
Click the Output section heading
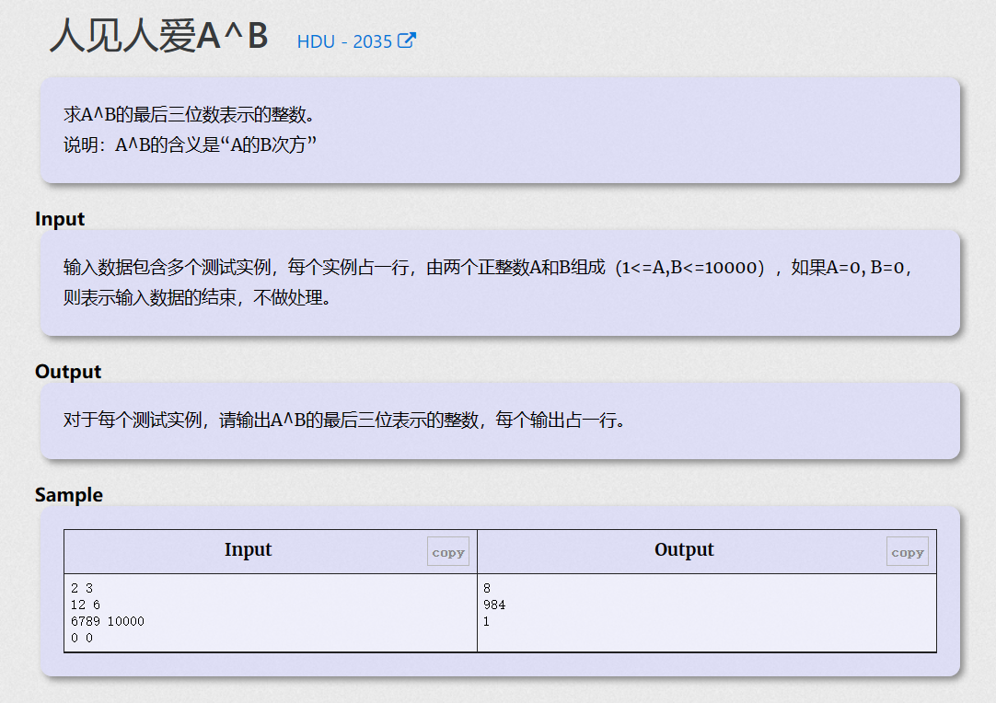click(x=68, y=372)
